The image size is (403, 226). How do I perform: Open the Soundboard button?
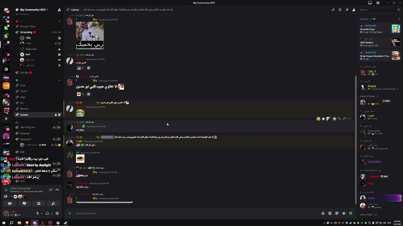(53, 204)
